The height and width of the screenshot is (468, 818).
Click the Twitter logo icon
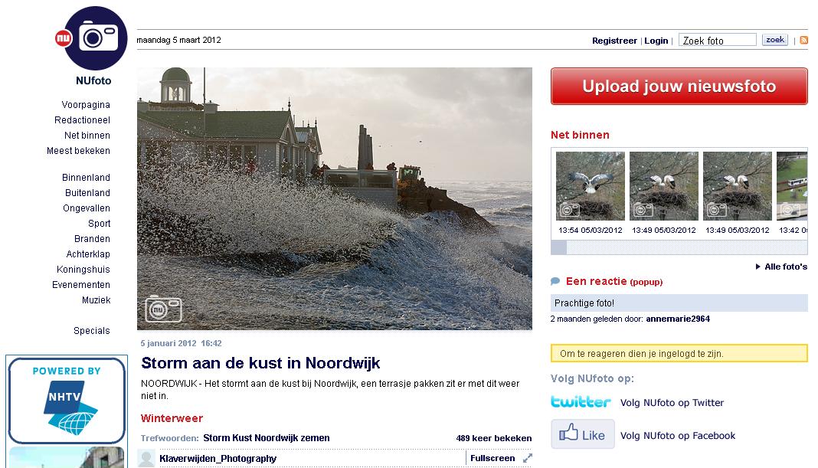click(x=581, y=401)
